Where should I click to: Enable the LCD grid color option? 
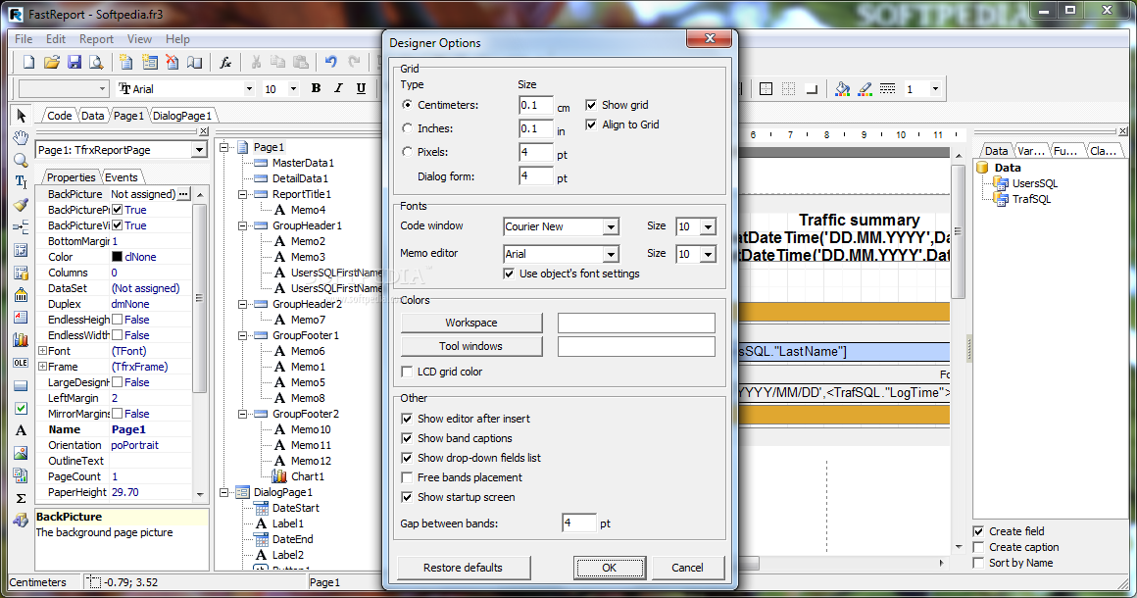[407, 372]
